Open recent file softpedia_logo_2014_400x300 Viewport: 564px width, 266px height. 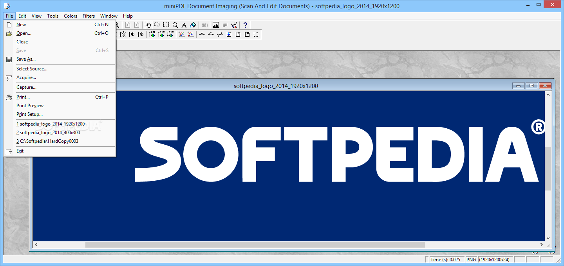(x=60, y=133)
